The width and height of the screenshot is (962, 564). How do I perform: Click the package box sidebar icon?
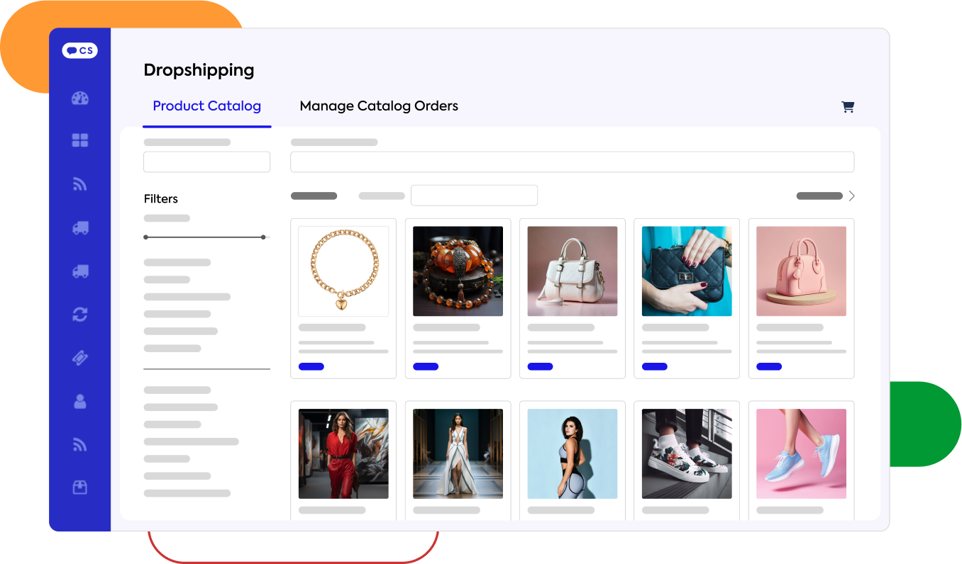click(80, 487)
